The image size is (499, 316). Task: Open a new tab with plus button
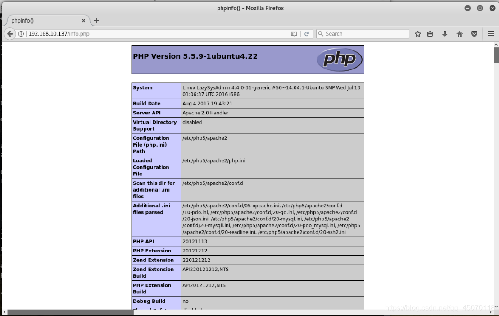tap(96, 21)
